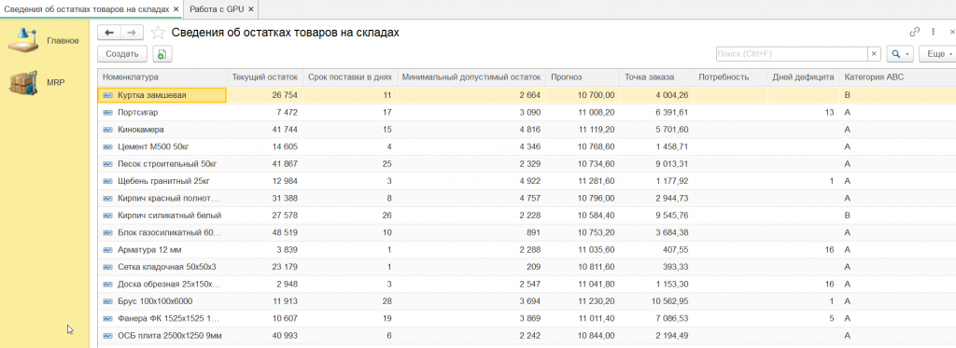Open the MRP section in sidebar

pyautogui.click(x=36, y=82)
